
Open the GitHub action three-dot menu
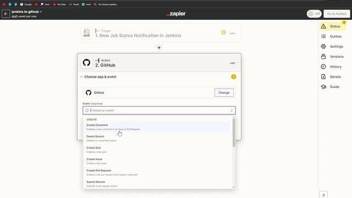[232, 63]
